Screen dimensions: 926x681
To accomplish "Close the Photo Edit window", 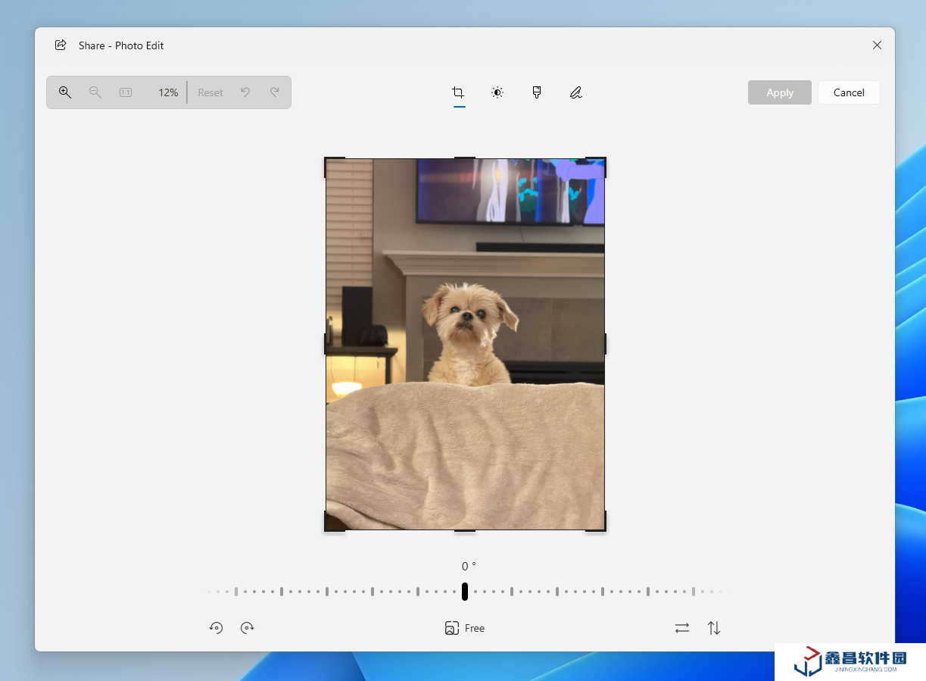I will point(877,45).
